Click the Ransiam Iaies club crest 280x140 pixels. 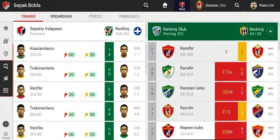click(x=168, y=91)
